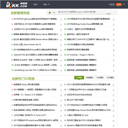This screenshot has width=128, height=128.
Task: Download recommended track 2 【浪子回头】Club
Action: pos(61,25)
